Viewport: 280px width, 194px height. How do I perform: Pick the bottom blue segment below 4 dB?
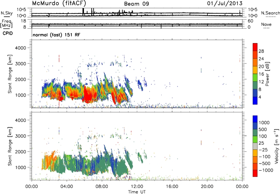[255, 101]
